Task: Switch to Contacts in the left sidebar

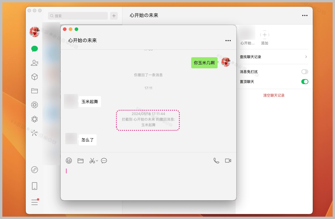Action: coord(34,62)
